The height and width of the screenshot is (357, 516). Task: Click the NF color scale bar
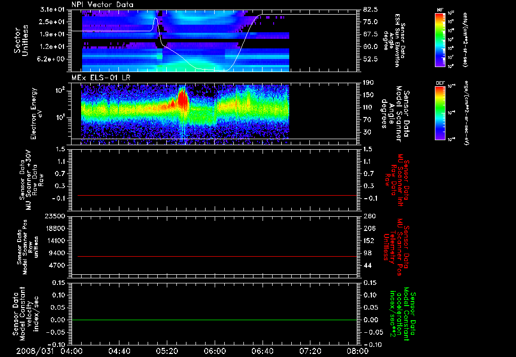(440, 40)
